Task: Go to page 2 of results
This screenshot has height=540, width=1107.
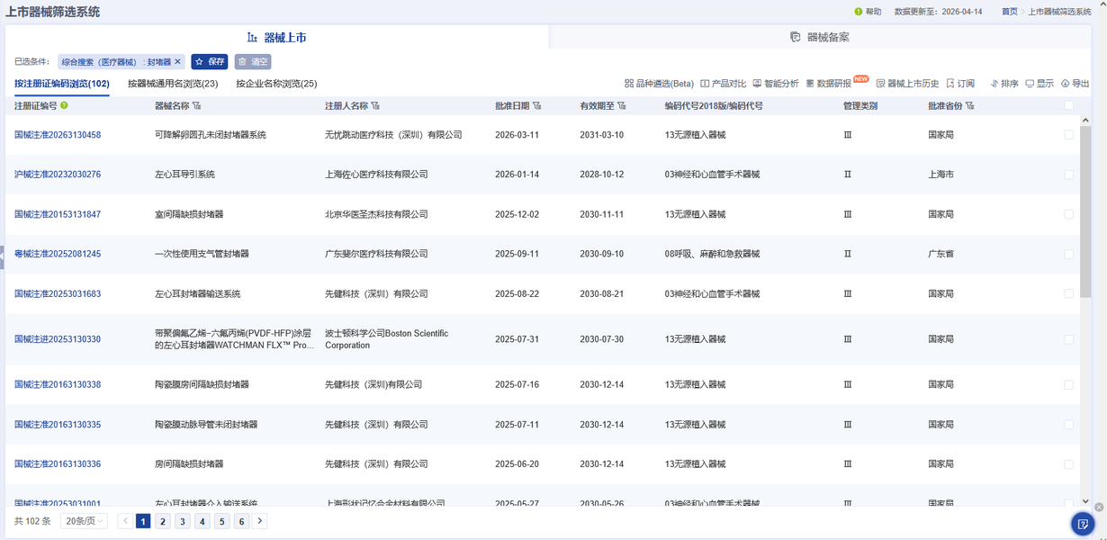Action: click(163, 521)
